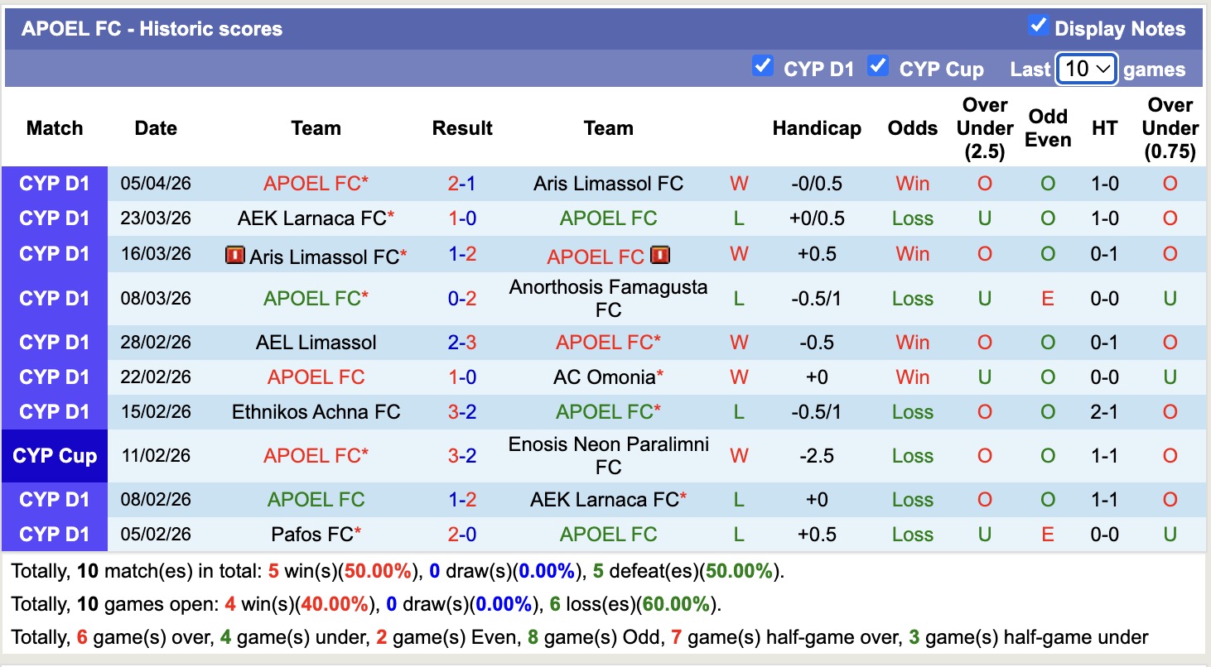Click the APOEL FC - Historic scores title
The height and width of the screenshot is (667, 1211).
(148, 27)
